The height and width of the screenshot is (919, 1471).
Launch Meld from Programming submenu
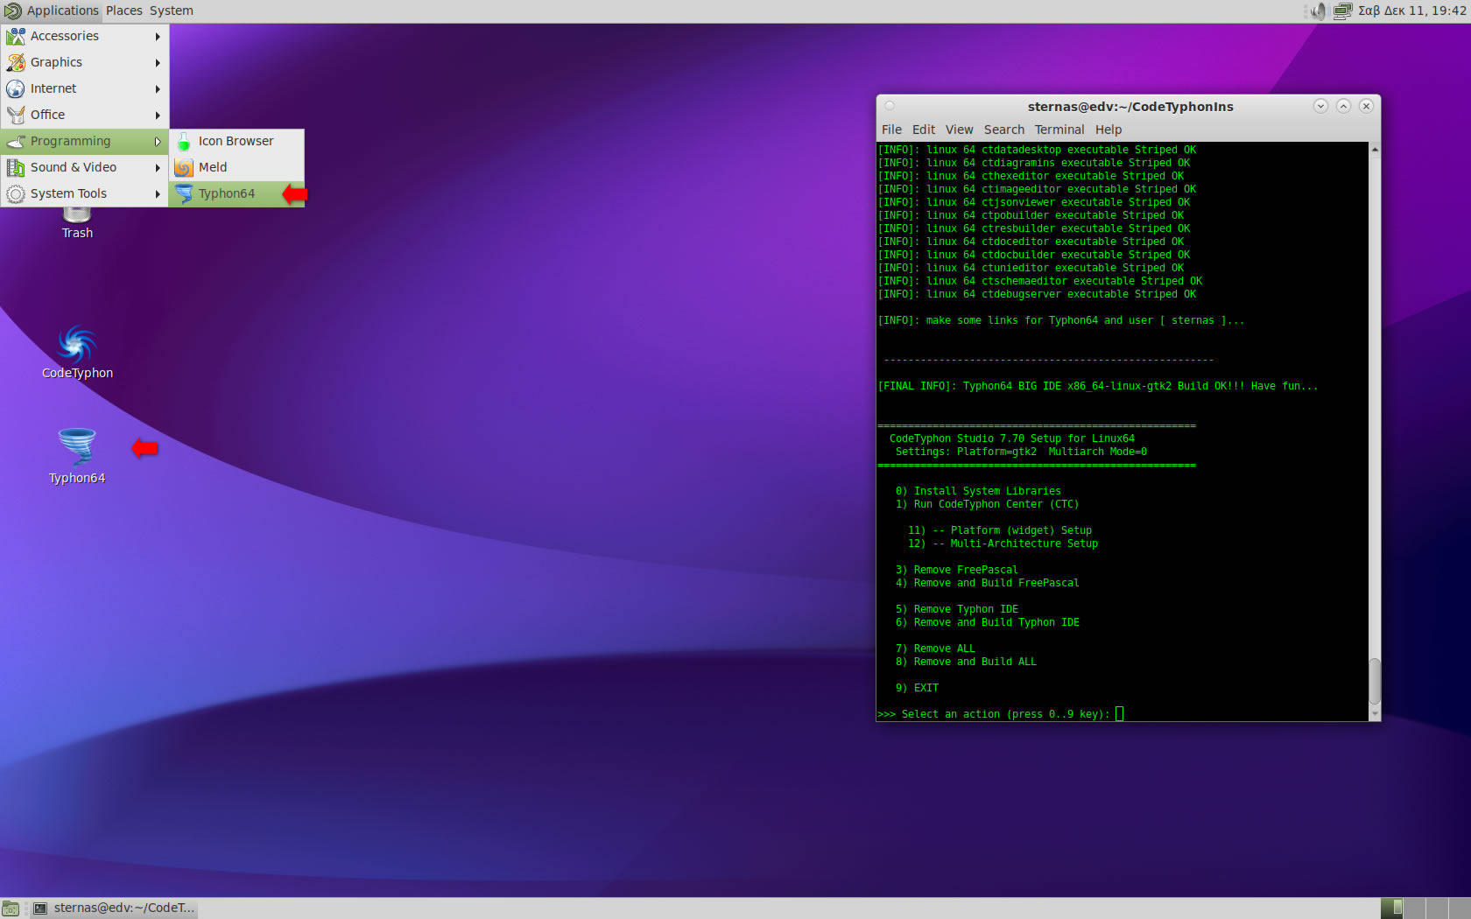pos(236,167)
